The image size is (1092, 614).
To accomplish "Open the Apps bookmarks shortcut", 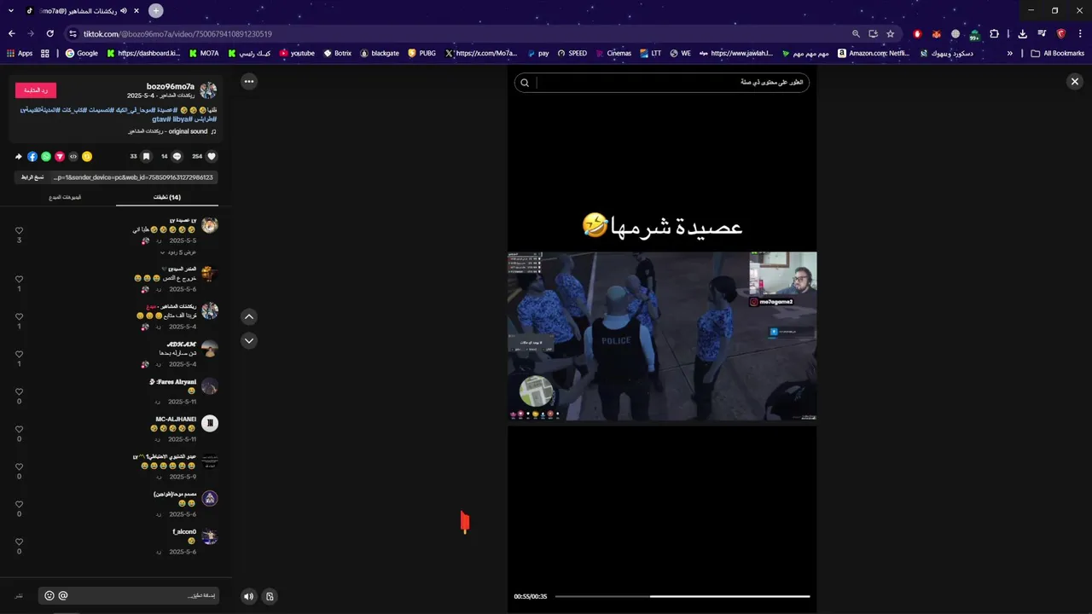I will (x=20, y=53).
